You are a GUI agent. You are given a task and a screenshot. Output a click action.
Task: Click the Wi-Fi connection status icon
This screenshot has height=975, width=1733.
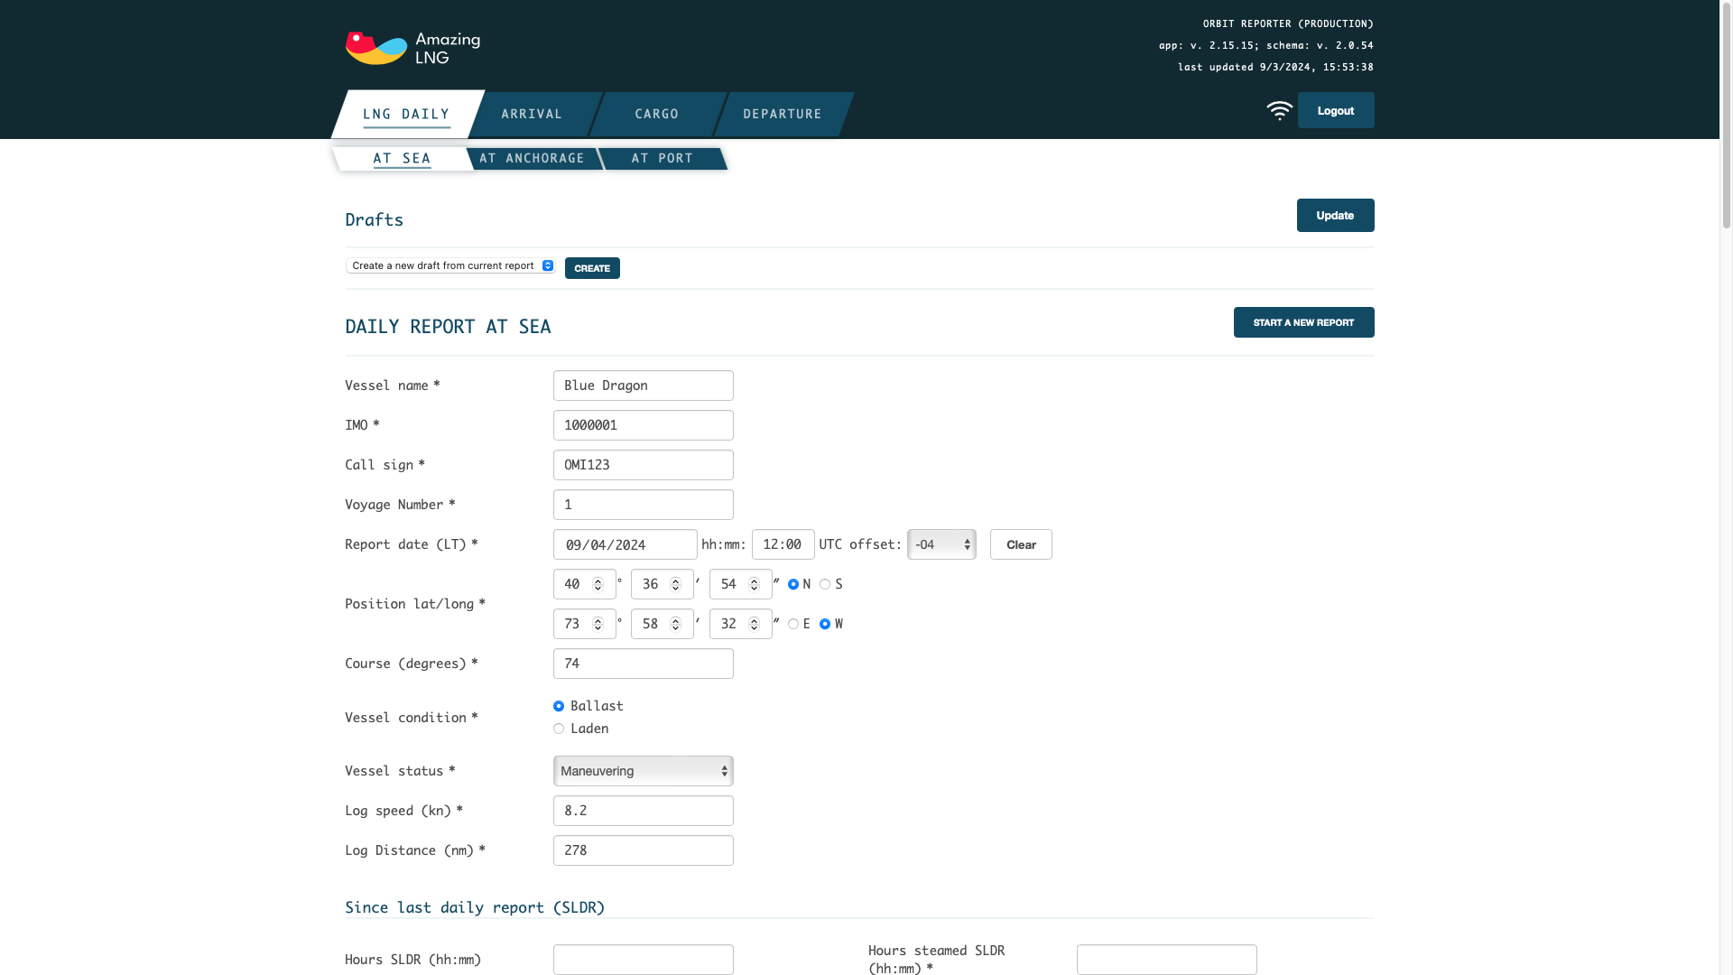(x=1279, y=110)
